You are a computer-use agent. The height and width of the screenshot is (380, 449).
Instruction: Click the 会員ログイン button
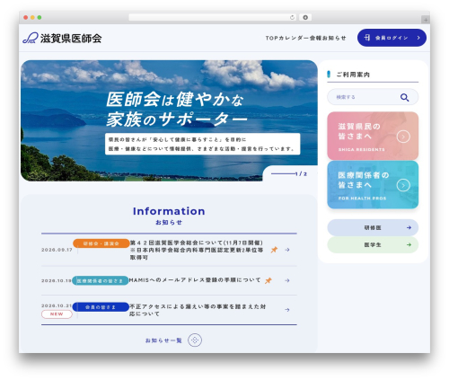[x=392, y=38]
